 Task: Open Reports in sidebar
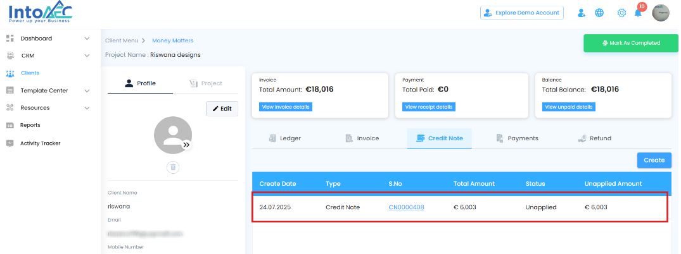(30, 125)
